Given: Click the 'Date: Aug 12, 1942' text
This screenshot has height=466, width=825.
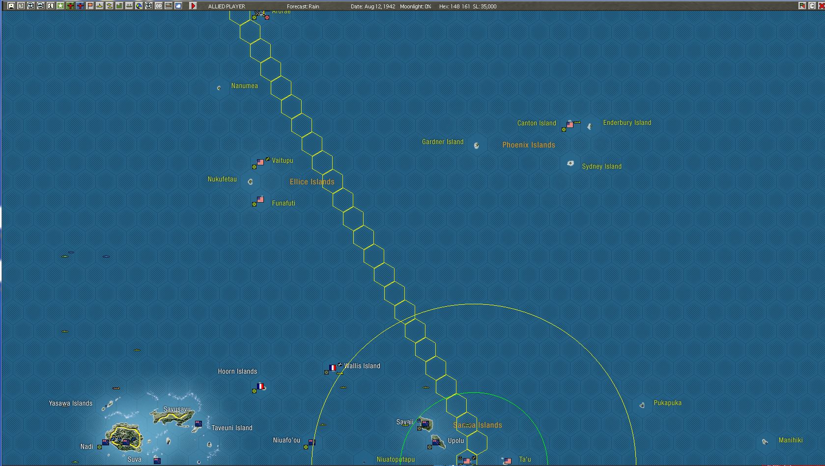Looking at the screenshot, I should pyautogui.click(x=373, y=6).
